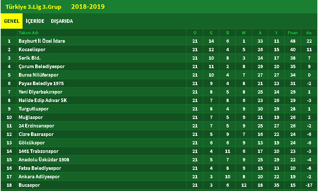Select Yeni Diyarbakırspor in the table

(x=40, y=92)
